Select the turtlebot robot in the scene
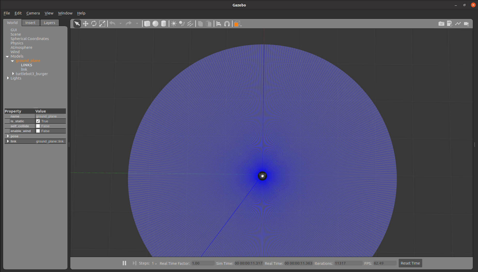Image resolution: width=478 pixels, height=272 pixels. [262, 176]
